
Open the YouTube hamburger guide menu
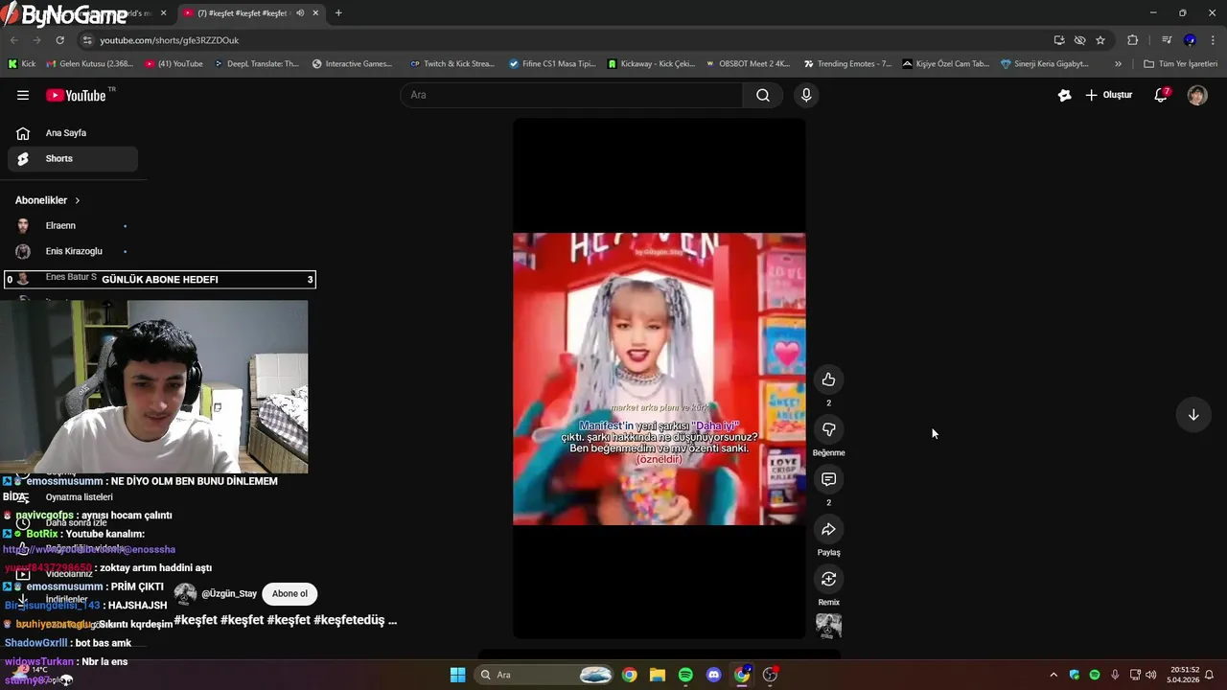click(x=23, y=95)
